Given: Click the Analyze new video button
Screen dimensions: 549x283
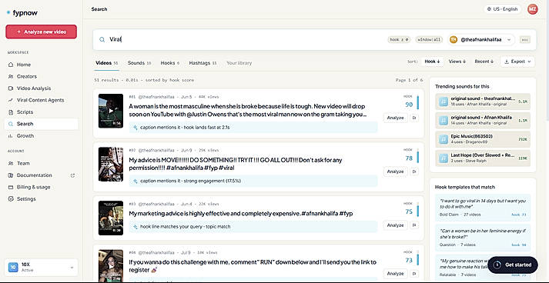Looking at the screenshot, I should [x=41, y=32].
